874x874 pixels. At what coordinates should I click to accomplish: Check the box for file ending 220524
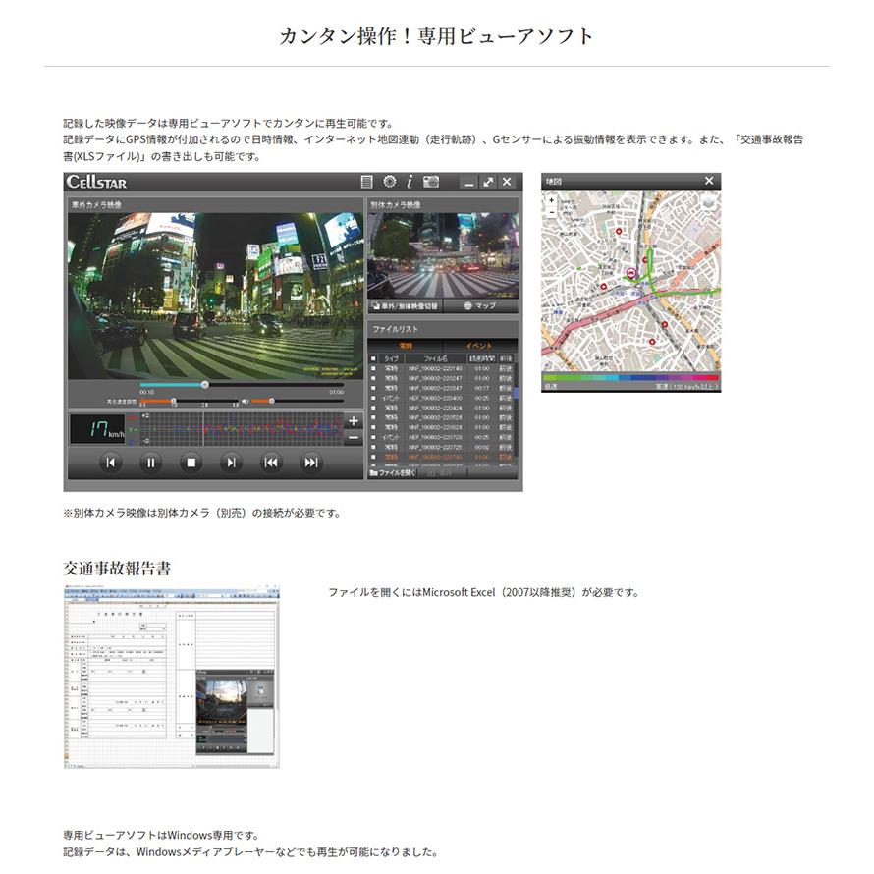click(x=373, y=417)
